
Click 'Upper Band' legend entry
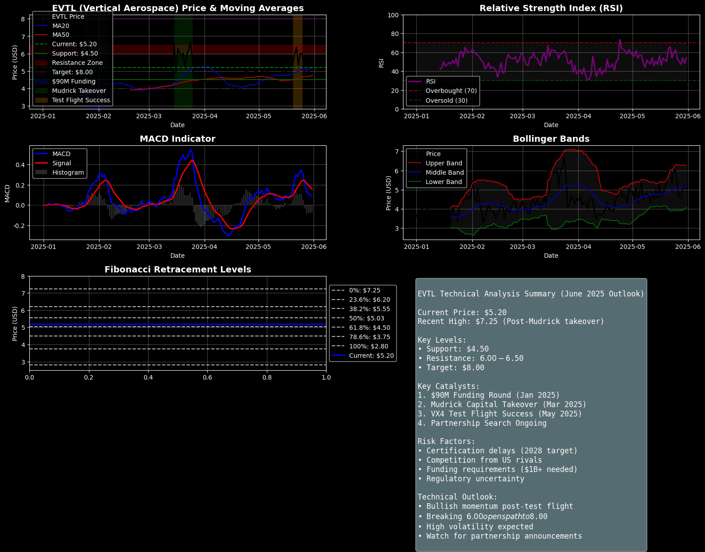[x=435, y=164]
